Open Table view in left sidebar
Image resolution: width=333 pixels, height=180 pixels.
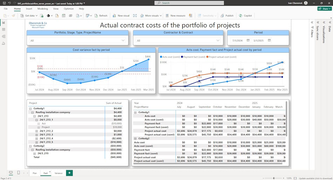4,29
